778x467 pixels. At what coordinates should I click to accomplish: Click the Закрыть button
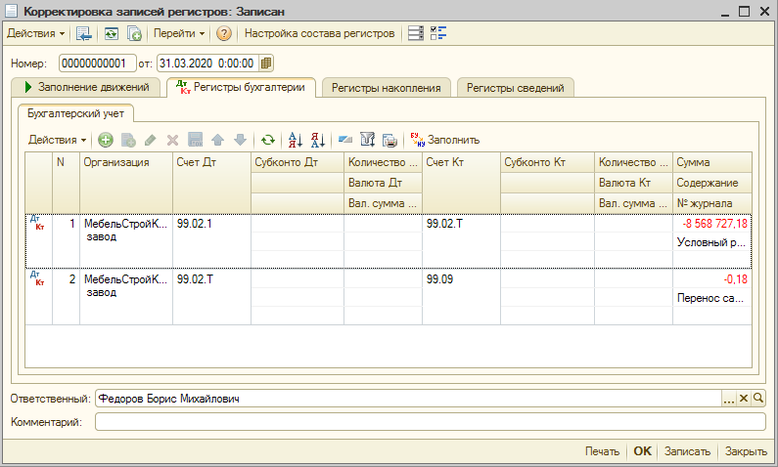(746, 451)
